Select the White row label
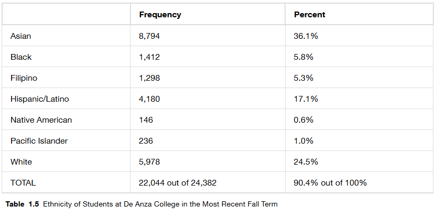This screenshot has width=436, height=217. [21, 162]
